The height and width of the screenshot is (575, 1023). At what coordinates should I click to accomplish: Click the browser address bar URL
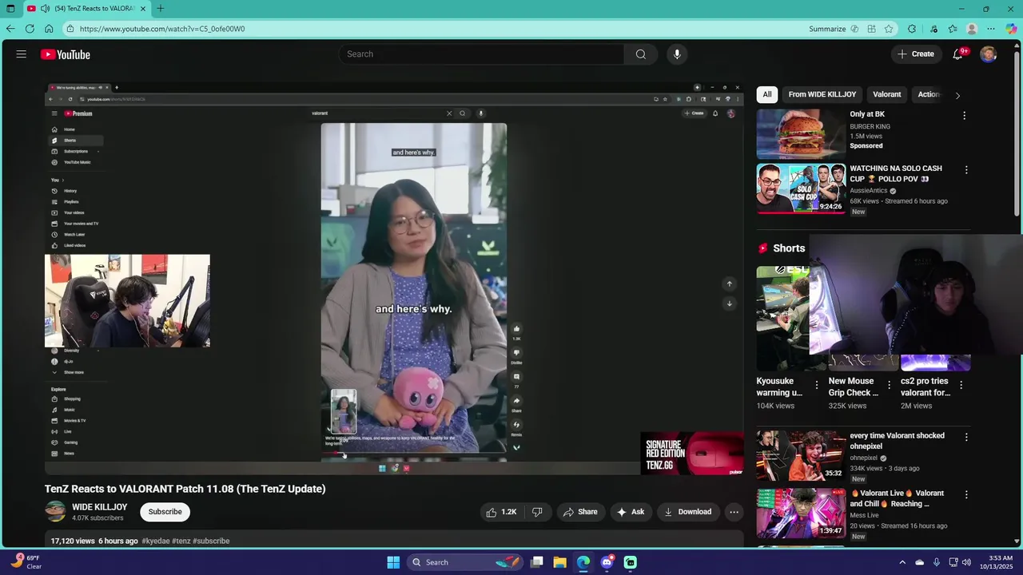[x=162, y=29]
